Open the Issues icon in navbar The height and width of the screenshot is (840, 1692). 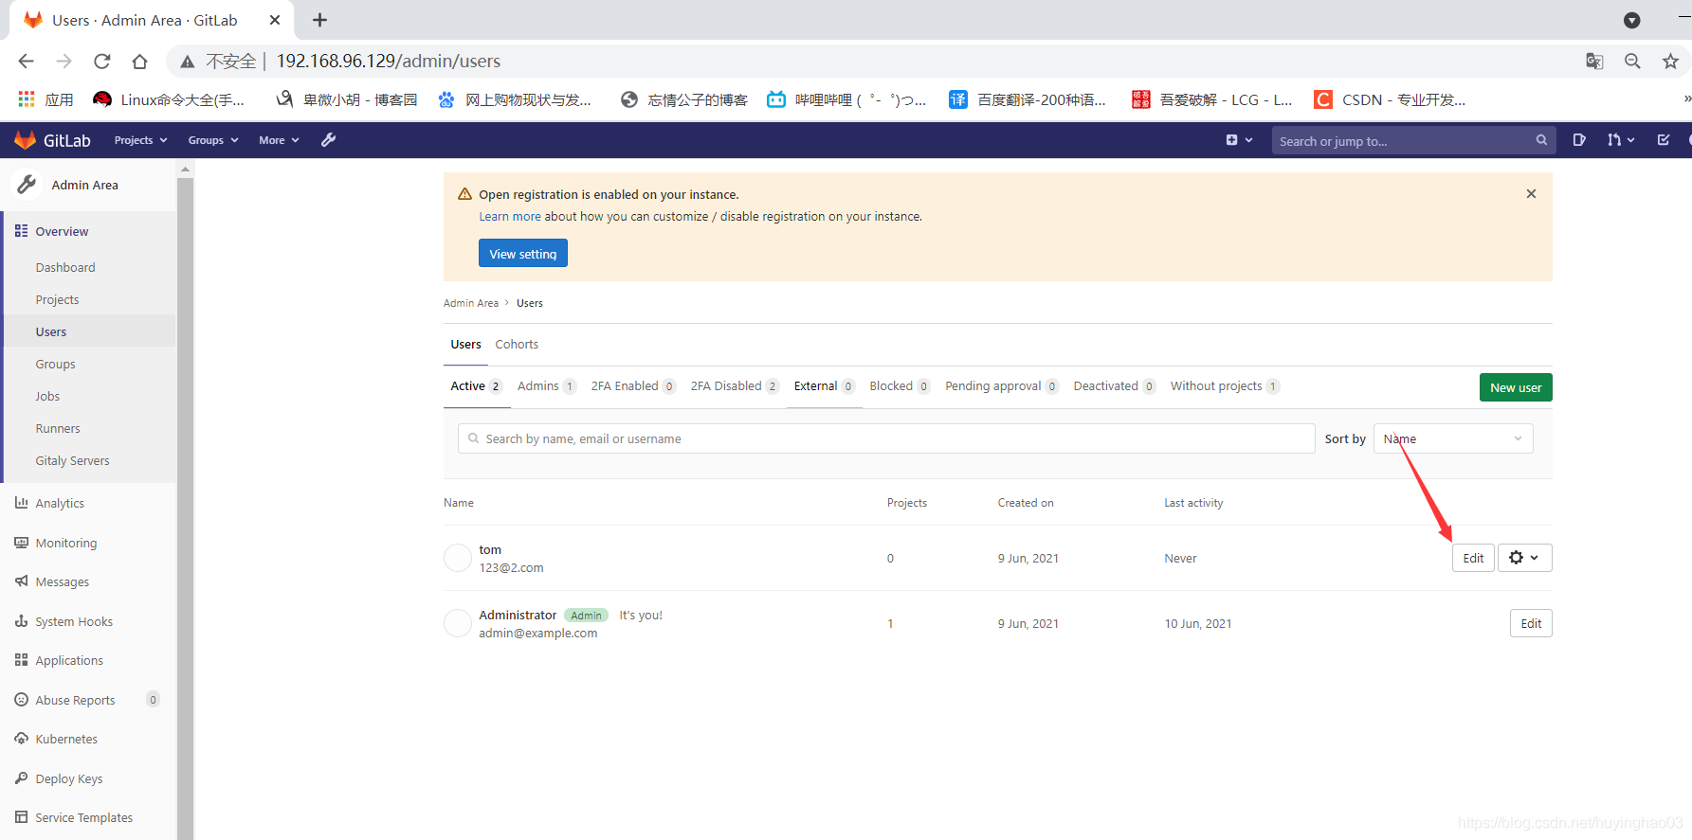[x=1579, y=140]
